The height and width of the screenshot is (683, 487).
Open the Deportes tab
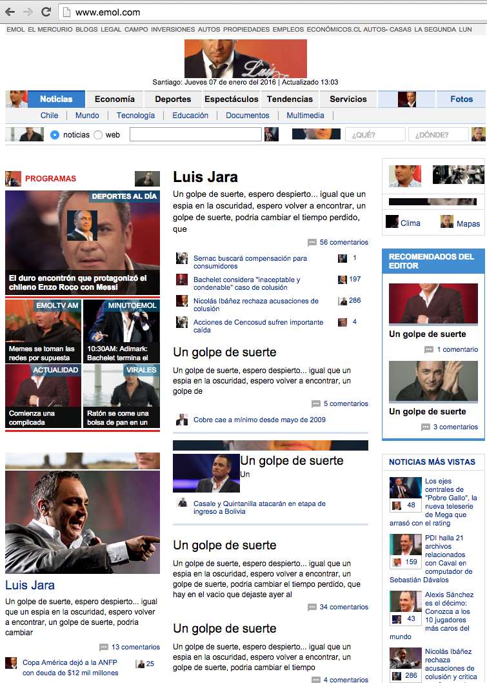174,99
